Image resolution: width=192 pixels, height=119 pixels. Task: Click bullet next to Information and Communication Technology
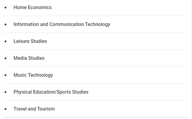pyautogui.click(x=5, y=24)
